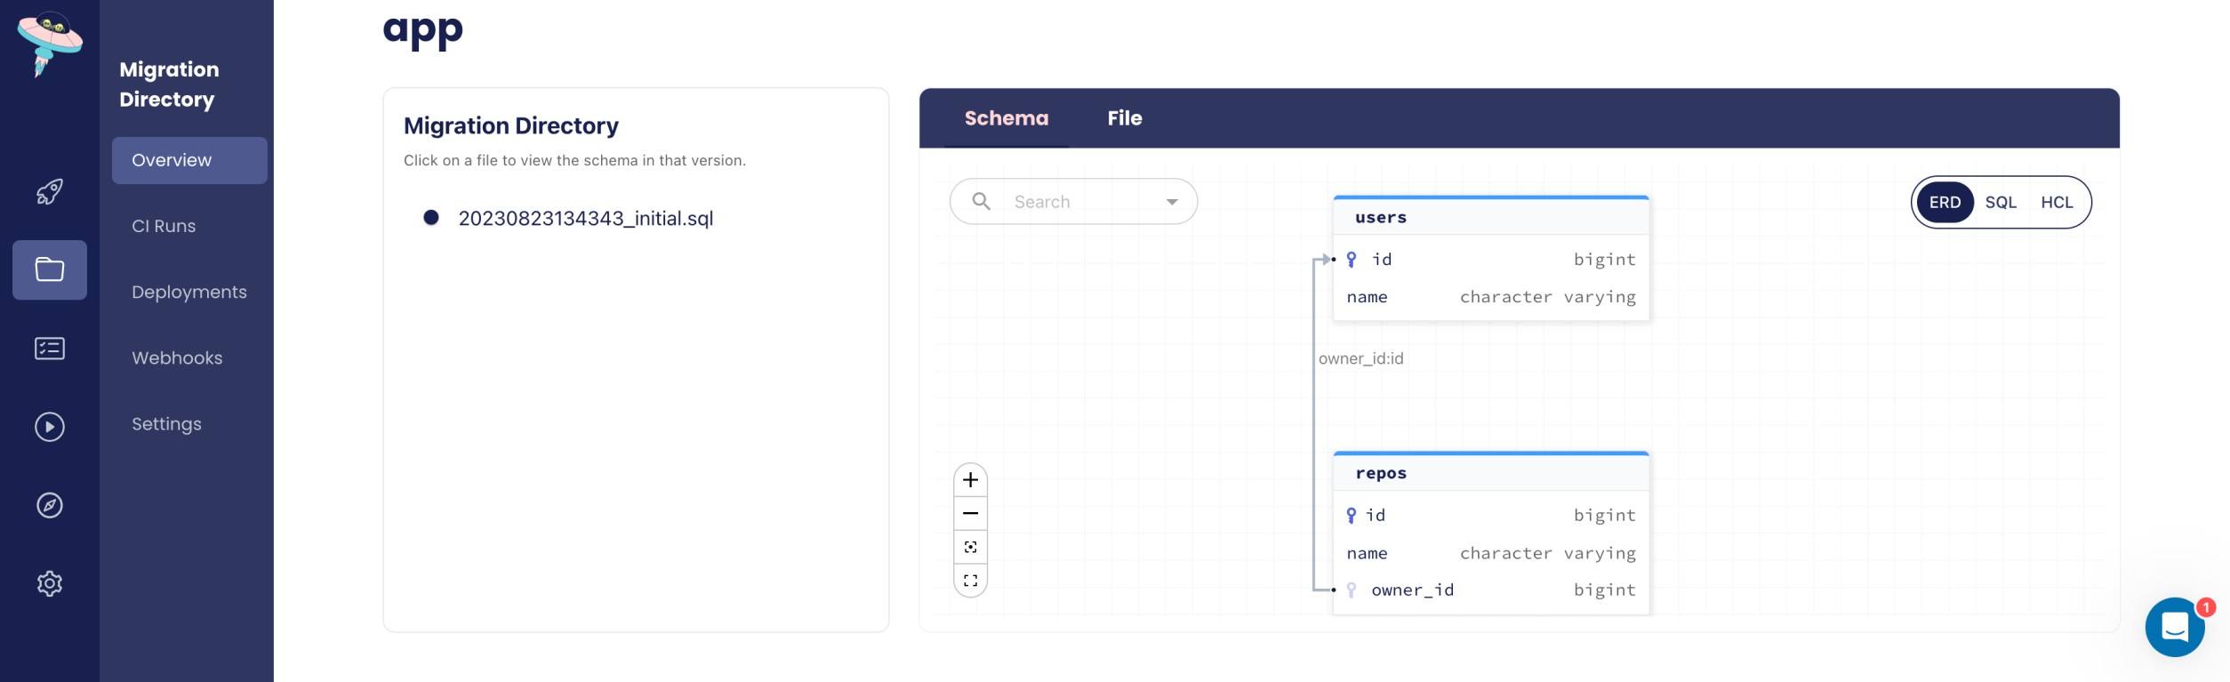Click the users table header in the diagram
This screenshot has width=2230, height=682.
pyautogui.click(x=1490, y=218)
